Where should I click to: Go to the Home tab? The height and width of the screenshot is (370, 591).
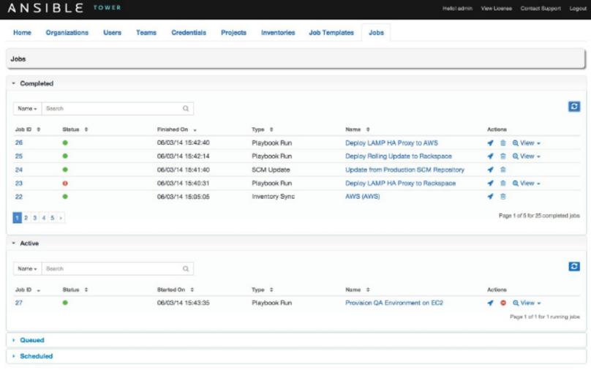(22, 33)
